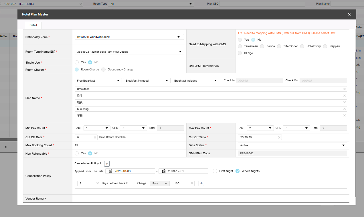Click the Vendor Remark input field
364x217 pixels.
[x=211, y=199]
